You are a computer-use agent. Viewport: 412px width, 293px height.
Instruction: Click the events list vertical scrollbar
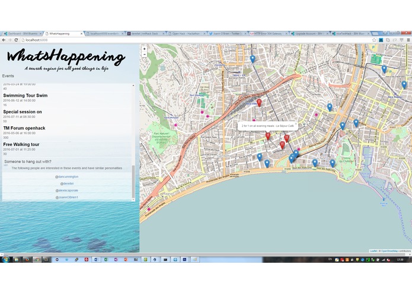pyautogui.click(x=133, y=181)
